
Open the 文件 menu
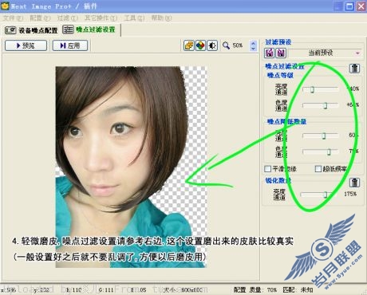tap(13, 18)
